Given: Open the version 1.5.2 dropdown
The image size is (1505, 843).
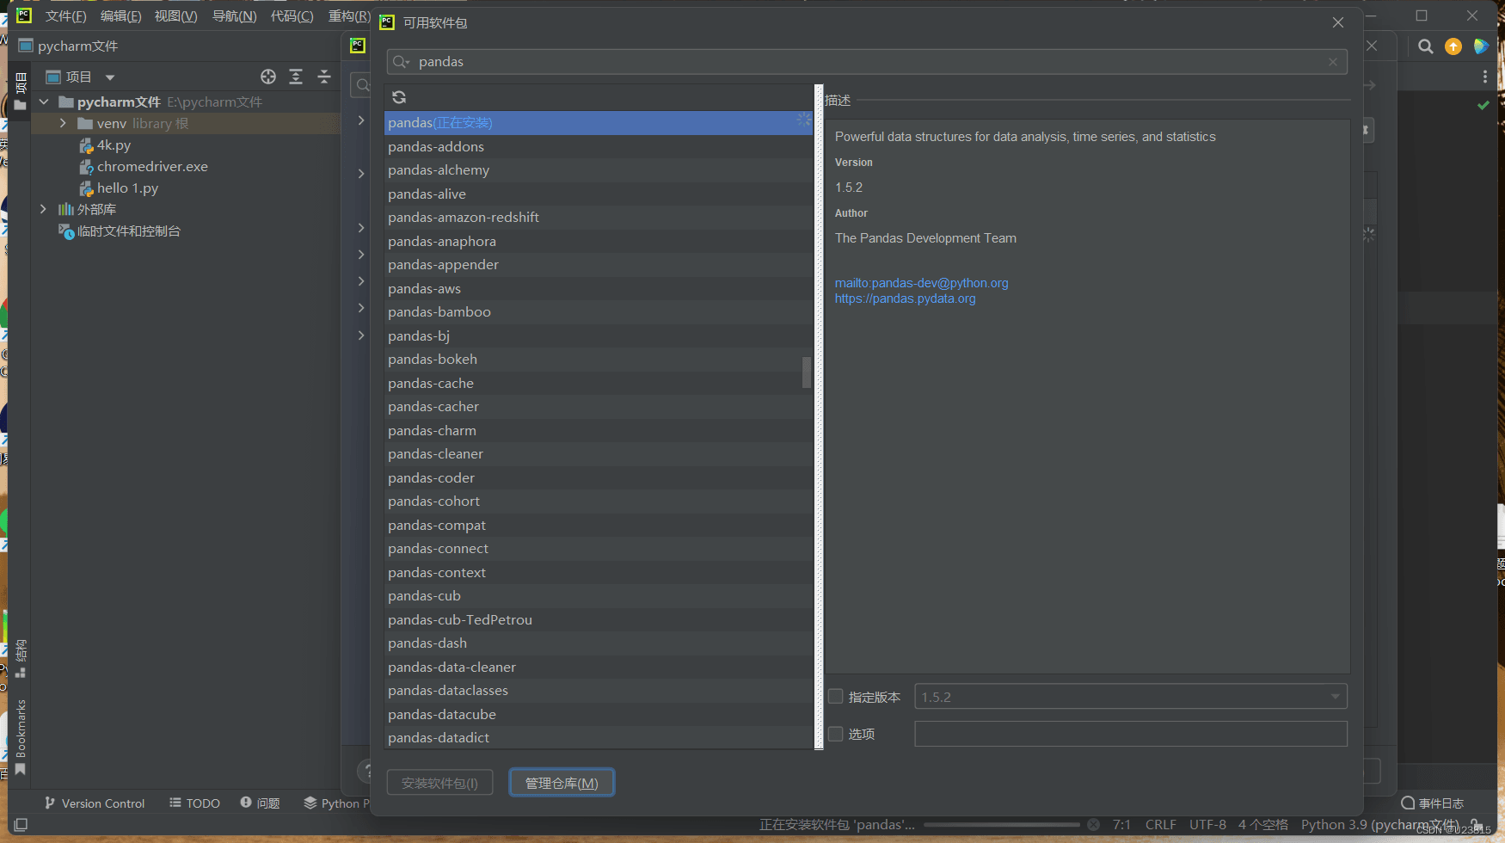Looking at the screenshot, I should [1335, 697].
